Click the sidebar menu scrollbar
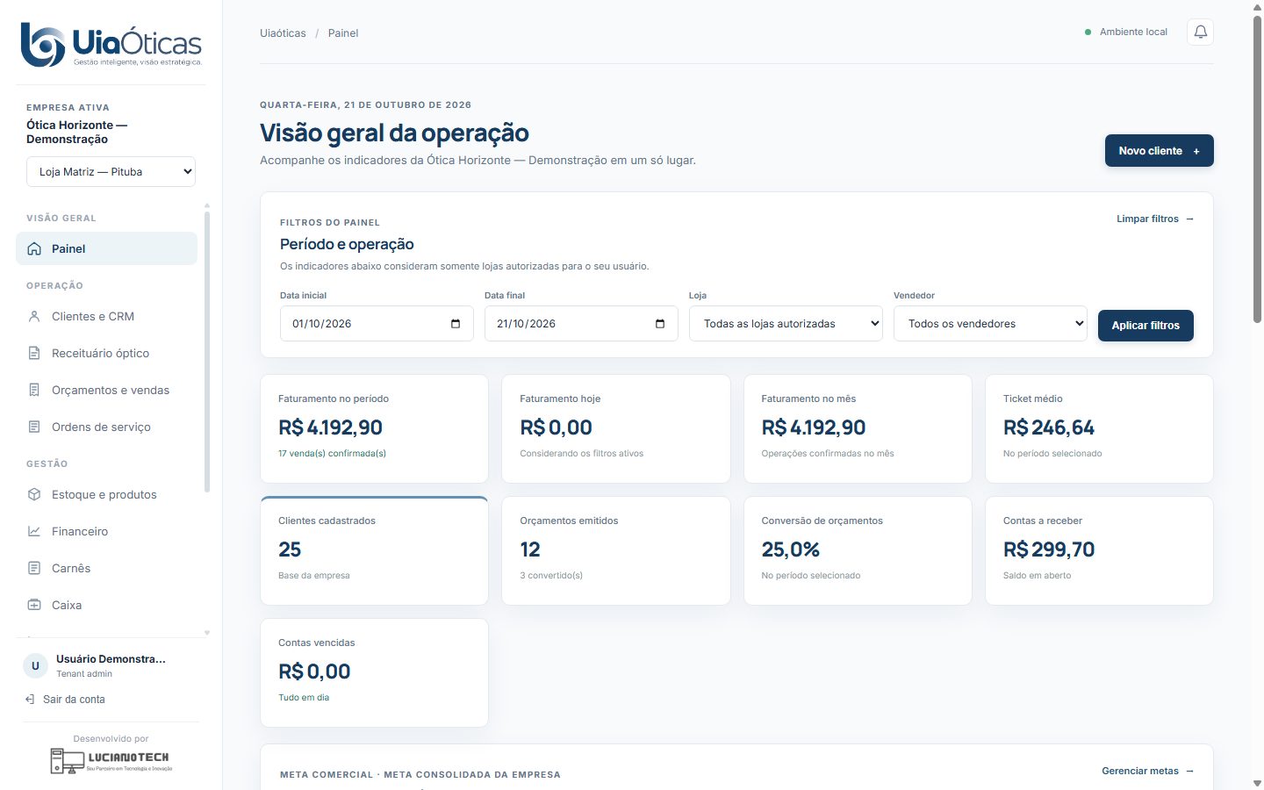This screenshot has width=1264, height=790. tap(207, 351)
